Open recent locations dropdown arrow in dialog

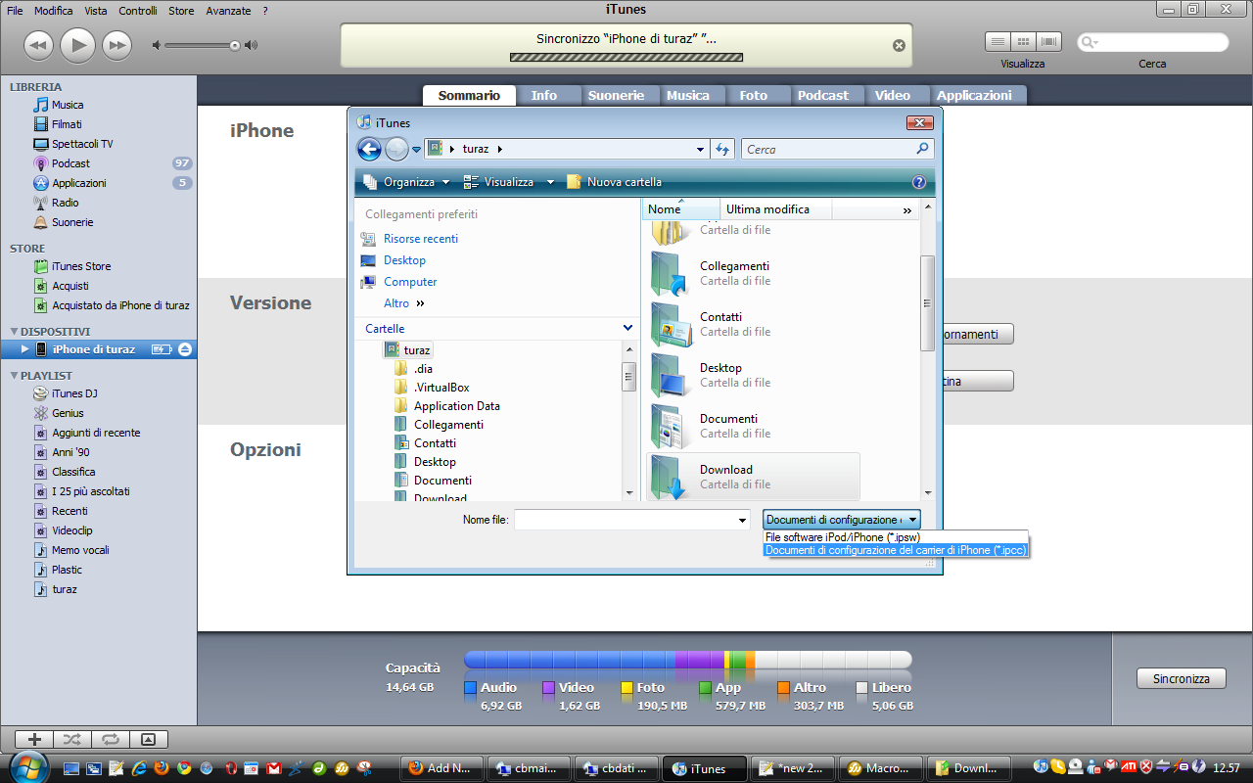(x=416, y=150)
